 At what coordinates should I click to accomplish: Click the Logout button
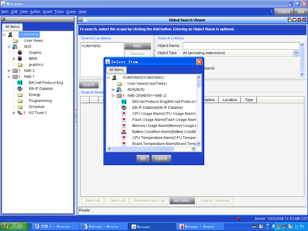pos(284,12)
